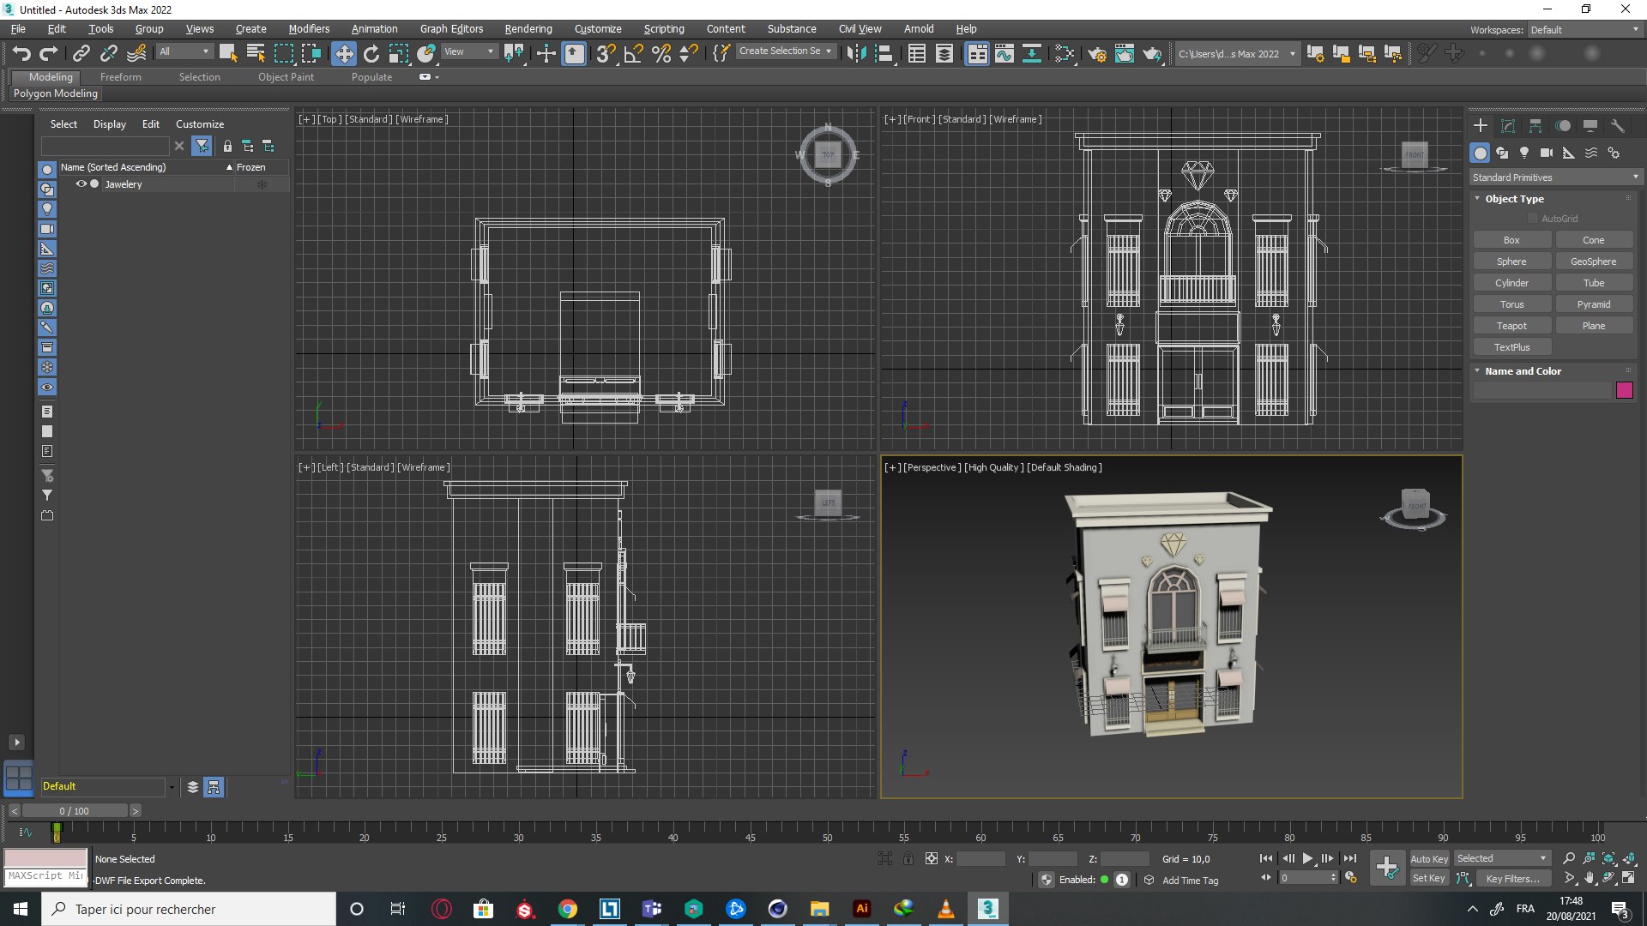This screenshot has width=1647, height=926.
Task: Toggle the Percent Snap button
Action: 661,53
